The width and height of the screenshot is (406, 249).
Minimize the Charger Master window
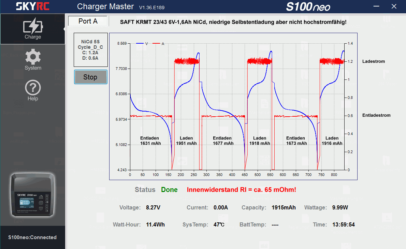pos(376,6)
